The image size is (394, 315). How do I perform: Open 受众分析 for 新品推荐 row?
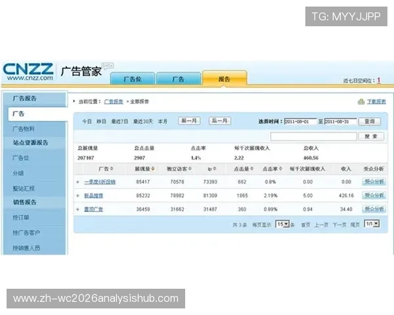point(374,195)
